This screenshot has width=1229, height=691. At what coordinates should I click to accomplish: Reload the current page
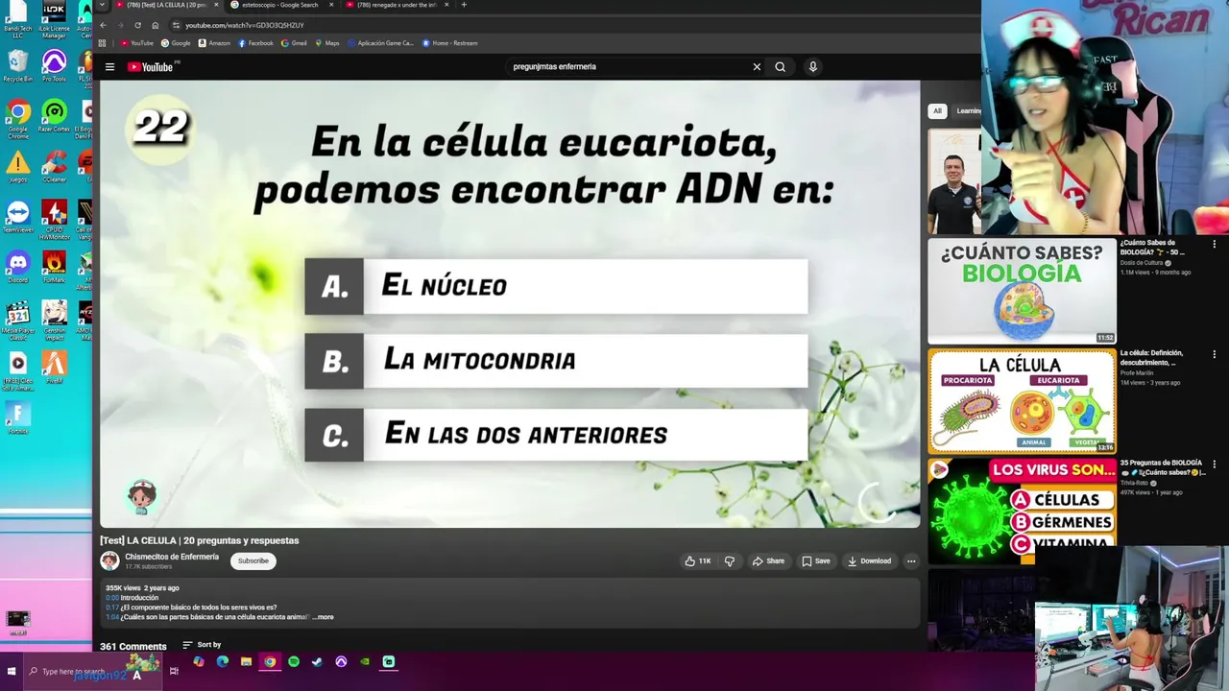point(137,25)
